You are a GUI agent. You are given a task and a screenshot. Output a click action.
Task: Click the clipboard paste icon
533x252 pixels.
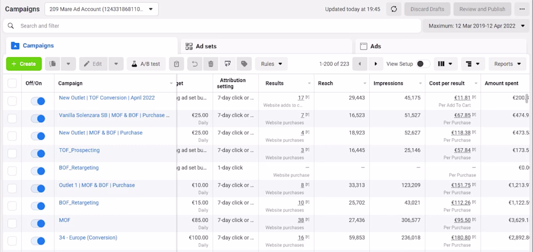[176, 64]
